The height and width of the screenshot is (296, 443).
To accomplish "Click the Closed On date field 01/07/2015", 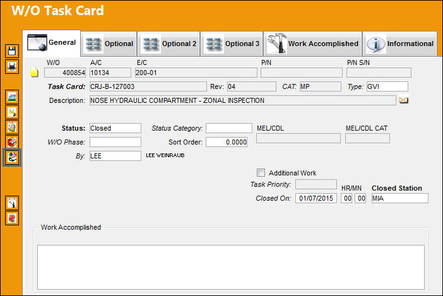I will point(316,198).
